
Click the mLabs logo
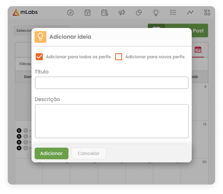click(26, 12)
